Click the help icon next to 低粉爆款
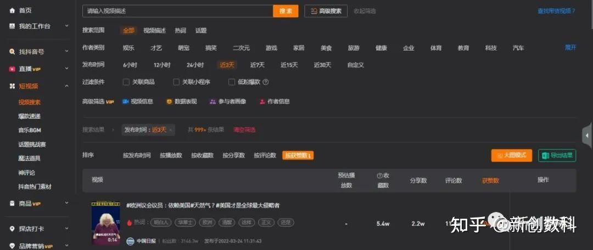The height and width of the screenshot is (250, 593). (266, 82)
